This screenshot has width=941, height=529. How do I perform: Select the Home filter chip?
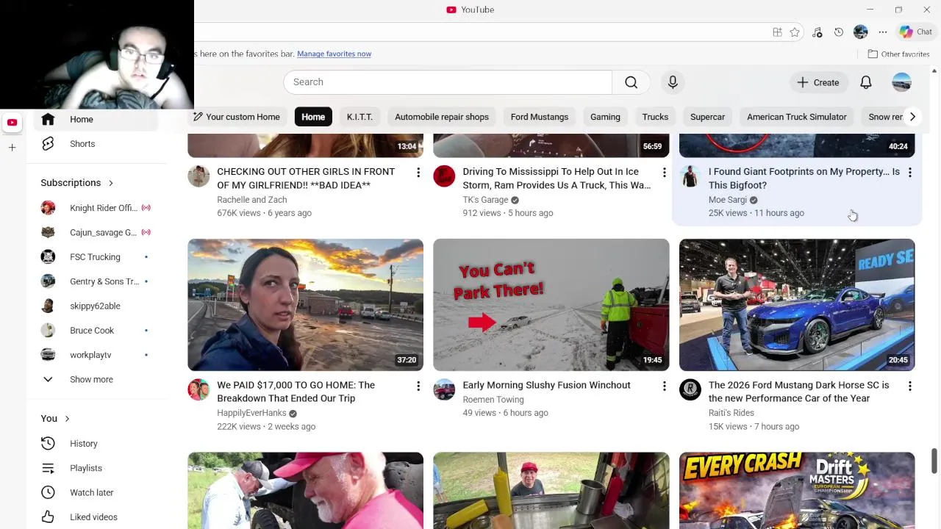pyautogui.click(x=313, y=117)
